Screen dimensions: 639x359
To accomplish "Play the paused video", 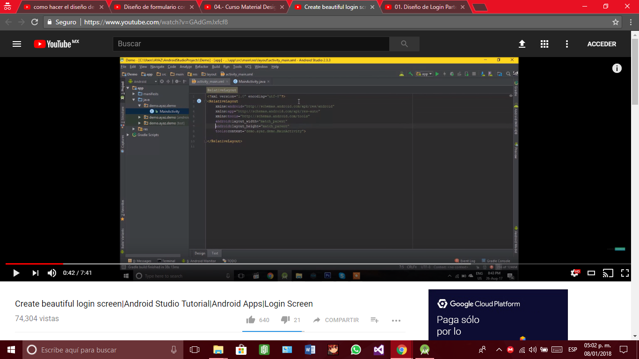I will tap(16, 273).
